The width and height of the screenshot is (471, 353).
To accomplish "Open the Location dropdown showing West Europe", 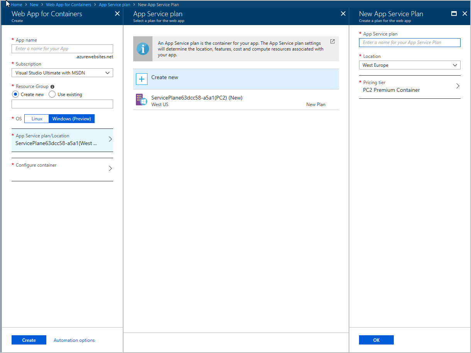I will (410, 65).
